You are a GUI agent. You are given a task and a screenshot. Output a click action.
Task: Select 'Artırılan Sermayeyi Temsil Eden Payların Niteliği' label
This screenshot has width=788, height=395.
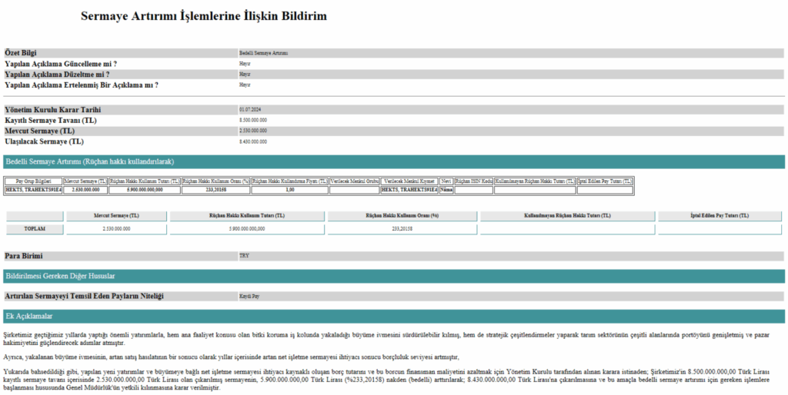coord(85,296)
